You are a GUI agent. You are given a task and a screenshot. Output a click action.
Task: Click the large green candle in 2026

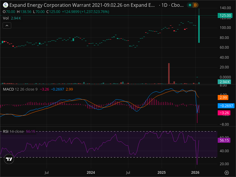pos(199,29)
